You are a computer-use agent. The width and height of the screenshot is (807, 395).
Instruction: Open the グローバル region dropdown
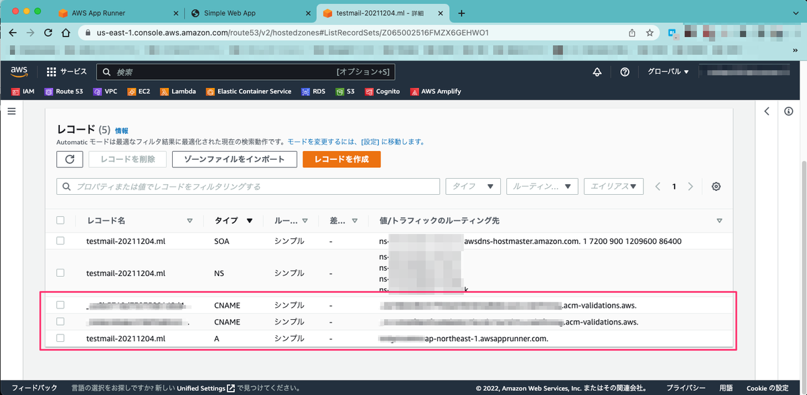668,72
